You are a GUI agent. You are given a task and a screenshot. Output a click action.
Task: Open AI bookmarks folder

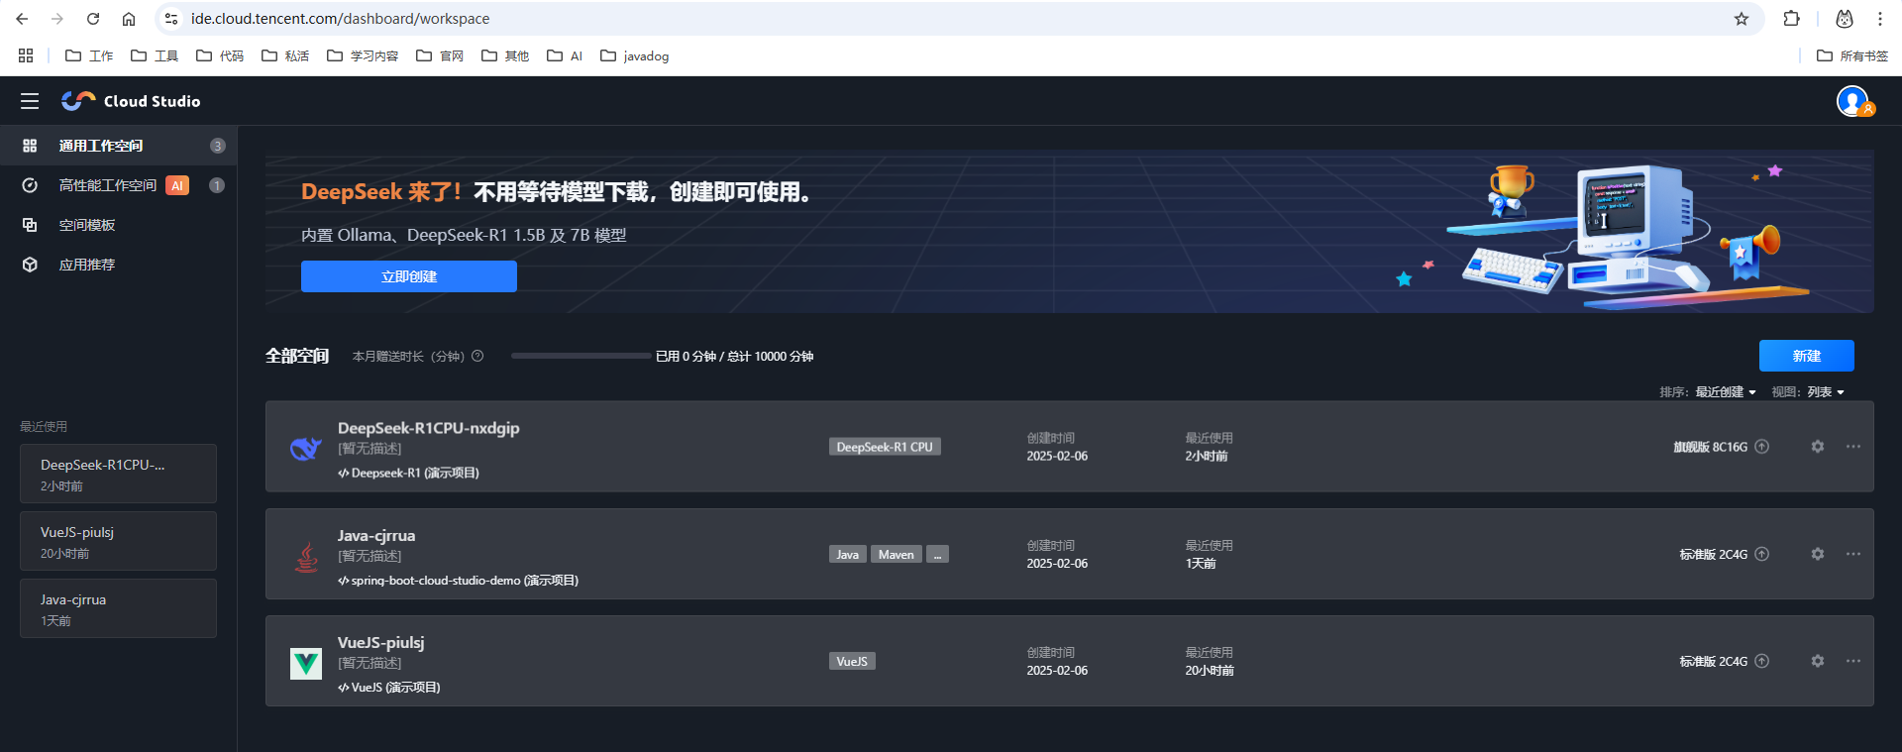pyautogui.click(x=565, y=55)
